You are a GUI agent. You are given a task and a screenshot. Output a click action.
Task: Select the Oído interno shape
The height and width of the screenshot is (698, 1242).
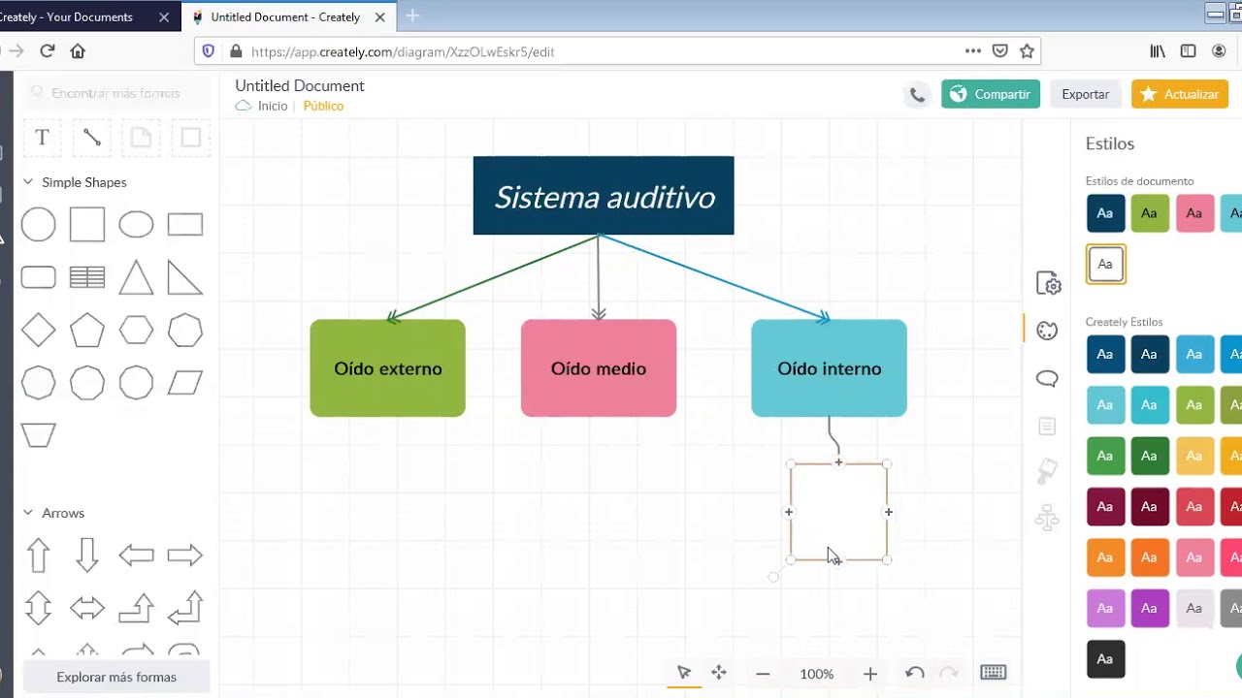830,368
